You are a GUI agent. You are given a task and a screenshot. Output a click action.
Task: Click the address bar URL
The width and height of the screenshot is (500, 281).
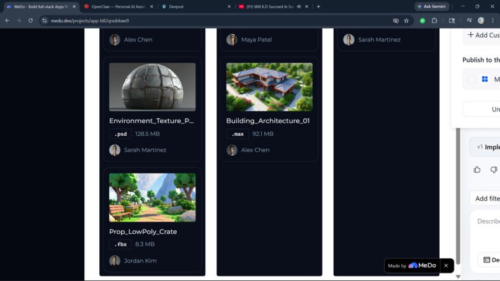90,20
